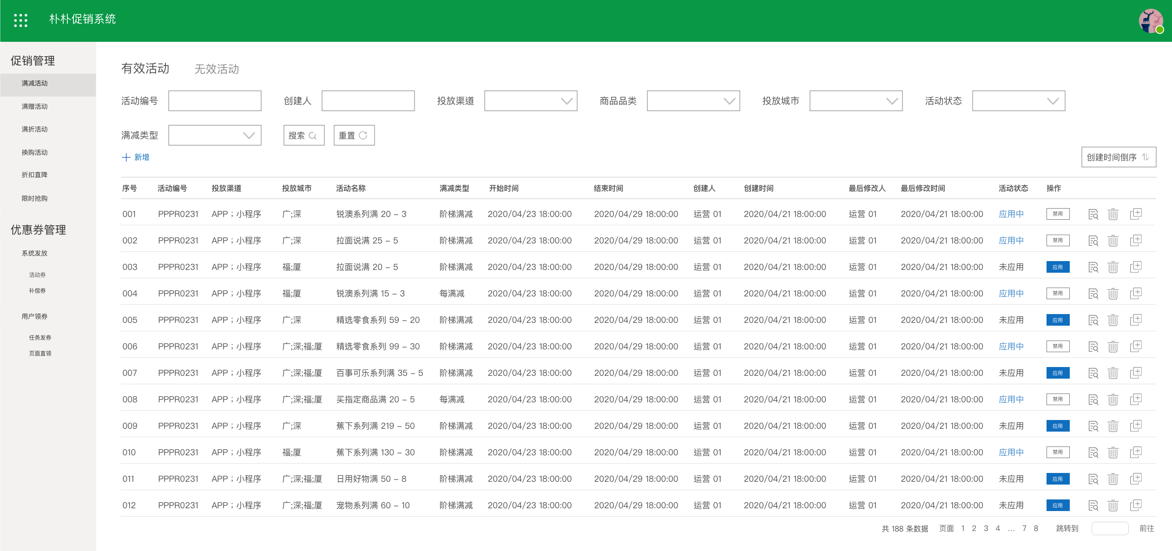Open the app grid menu icon

[x=20, y=20]
